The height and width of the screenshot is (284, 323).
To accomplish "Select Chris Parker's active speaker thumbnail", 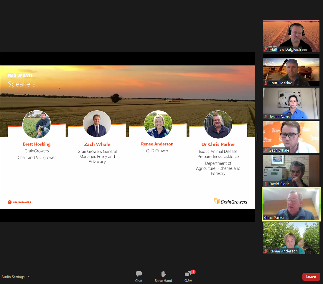I will (x=291, y=204).
